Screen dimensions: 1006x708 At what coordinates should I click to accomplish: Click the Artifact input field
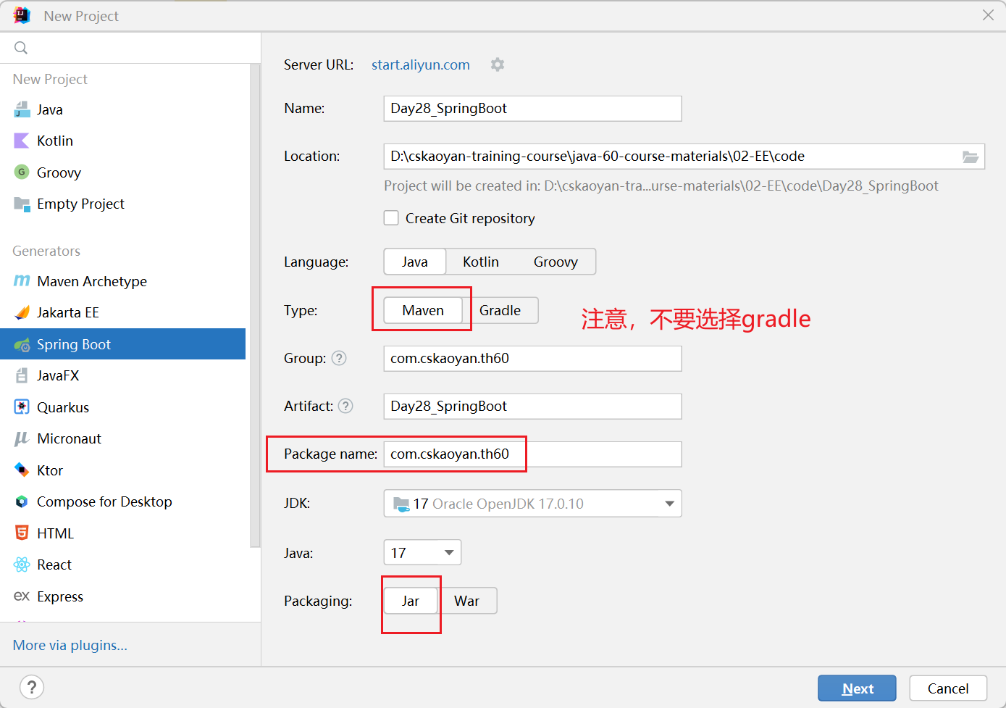coord(532,407)
